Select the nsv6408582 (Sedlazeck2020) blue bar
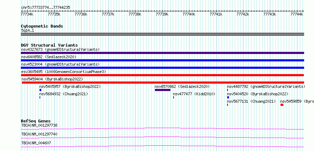Image resolution: width=314 pixels, height=151 pixels. (x=162, y=60)
